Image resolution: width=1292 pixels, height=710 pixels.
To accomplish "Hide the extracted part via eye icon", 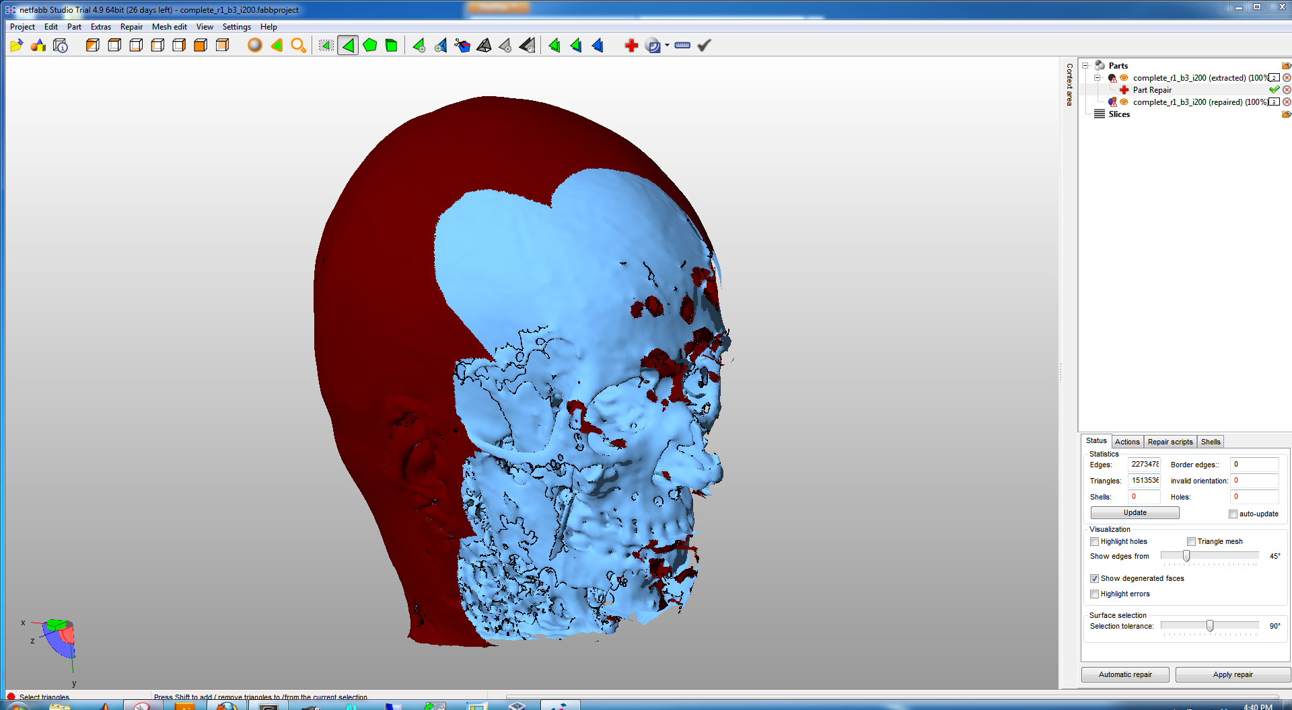I will [1124, 78].
